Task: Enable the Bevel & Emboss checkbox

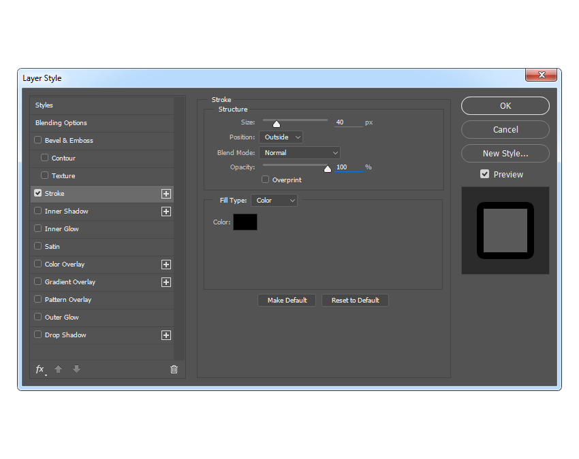Action: click(38, 141)
